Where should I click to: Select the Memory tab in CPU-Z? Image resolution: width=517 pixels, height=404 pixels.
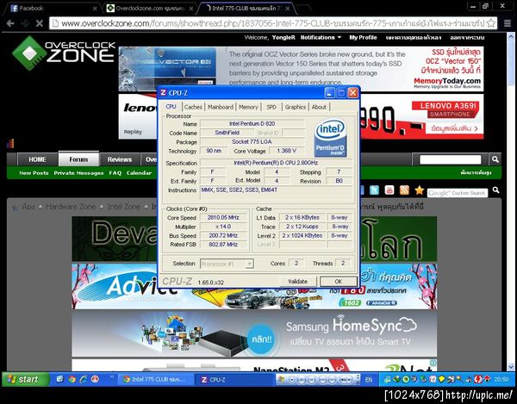248,107
